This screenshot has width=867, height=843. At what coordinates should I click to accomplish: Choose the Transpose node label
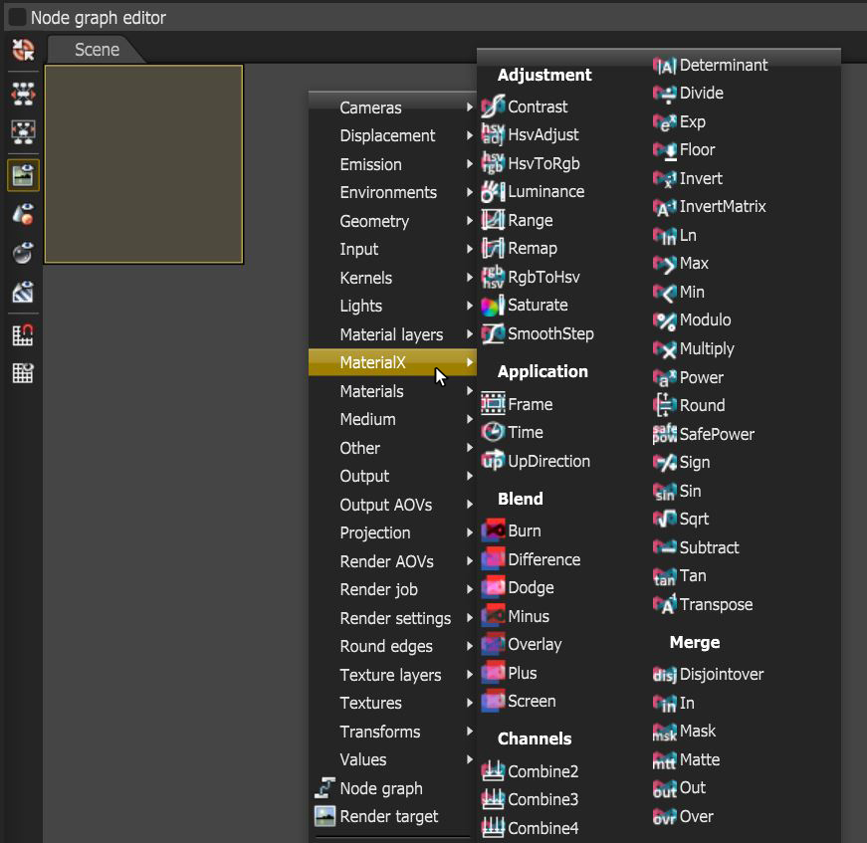coord(716,604)
